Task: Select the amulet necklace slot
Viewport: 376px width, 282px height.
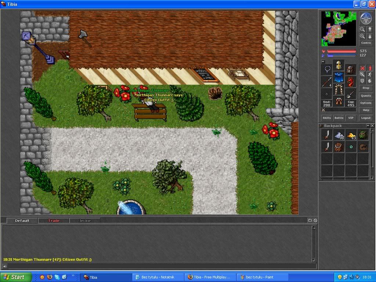Action: pyautogui.click(x=327, y=69)
